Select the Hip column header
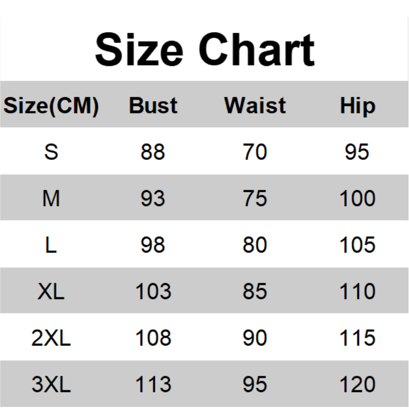Image resolution: width=409 pixels, height=409 pixels. click(357, 106)
